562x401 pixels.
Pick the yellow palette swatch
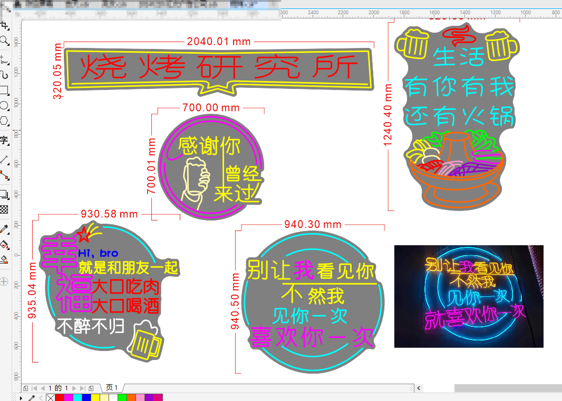pos(95,398)
